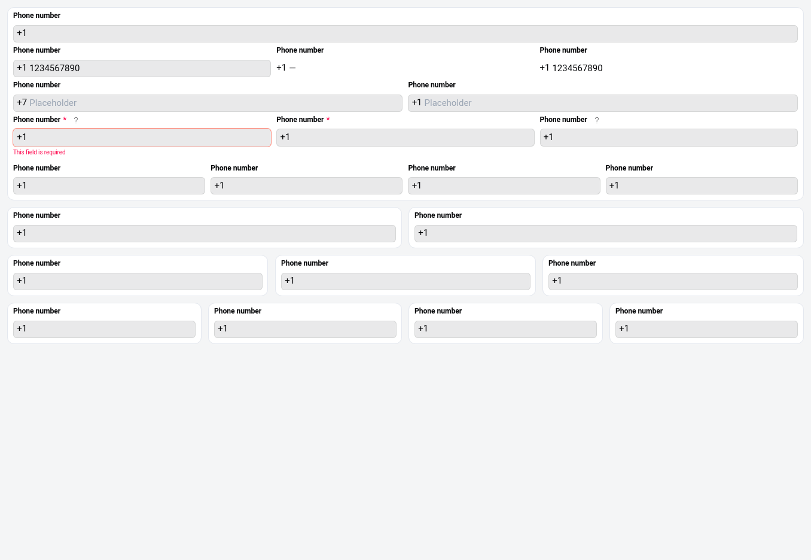Click the help icon beside the non-required Phone number label
This screenshot has height=560, width=811.
[596, 120]
